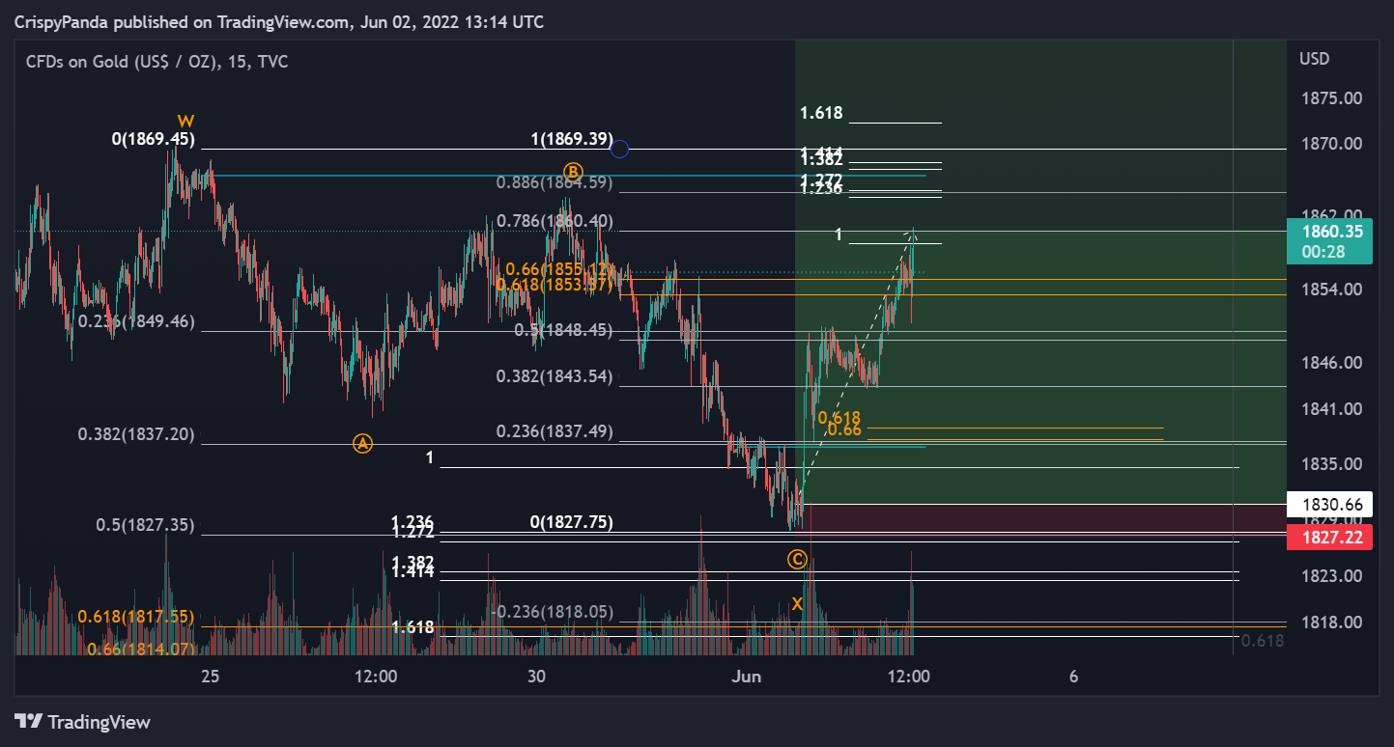This screenshot has height=747, width=1394.
Task: Click the USD currency label
Action: 1315,59
